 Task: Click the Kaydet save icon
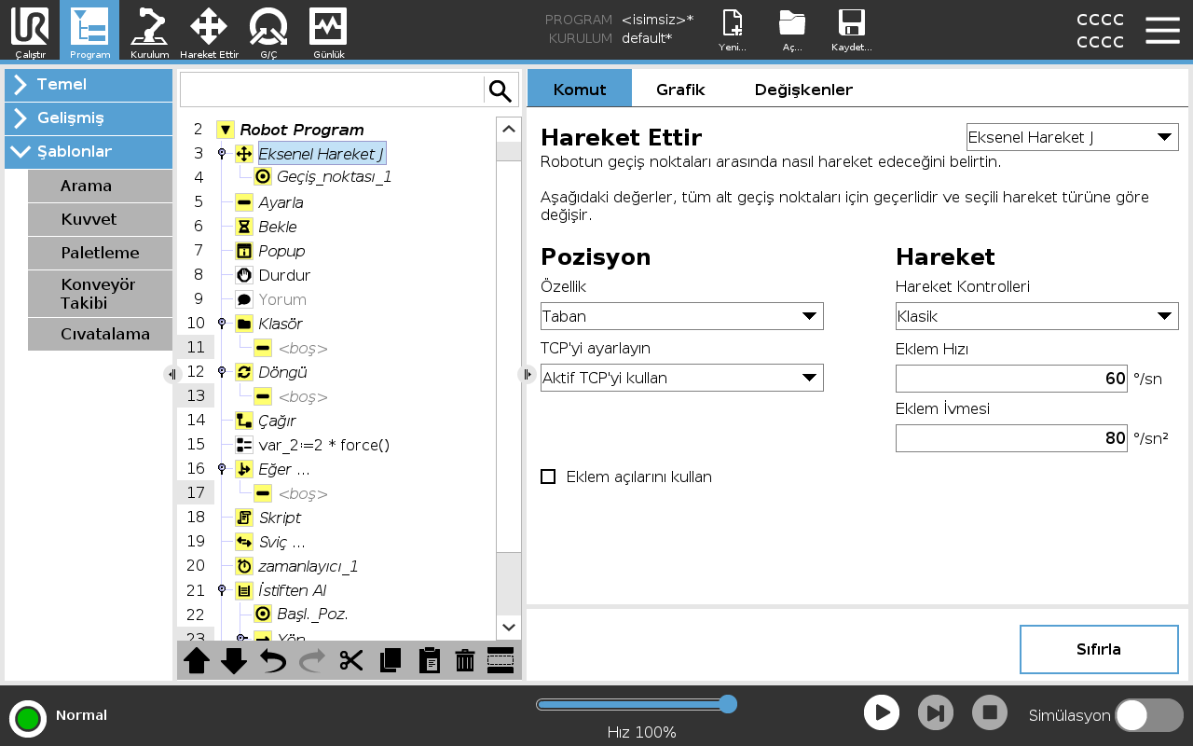point(851,31)
